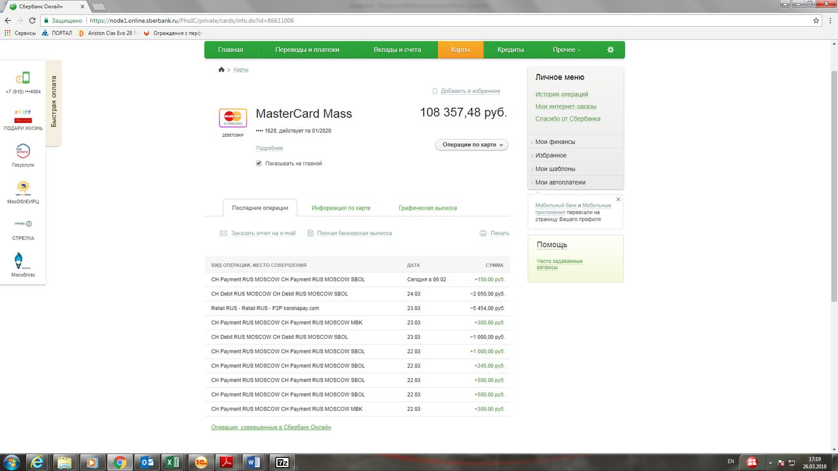Click the Подробнее link under the card
Screen dimensions: 838x471
[269, 148]
